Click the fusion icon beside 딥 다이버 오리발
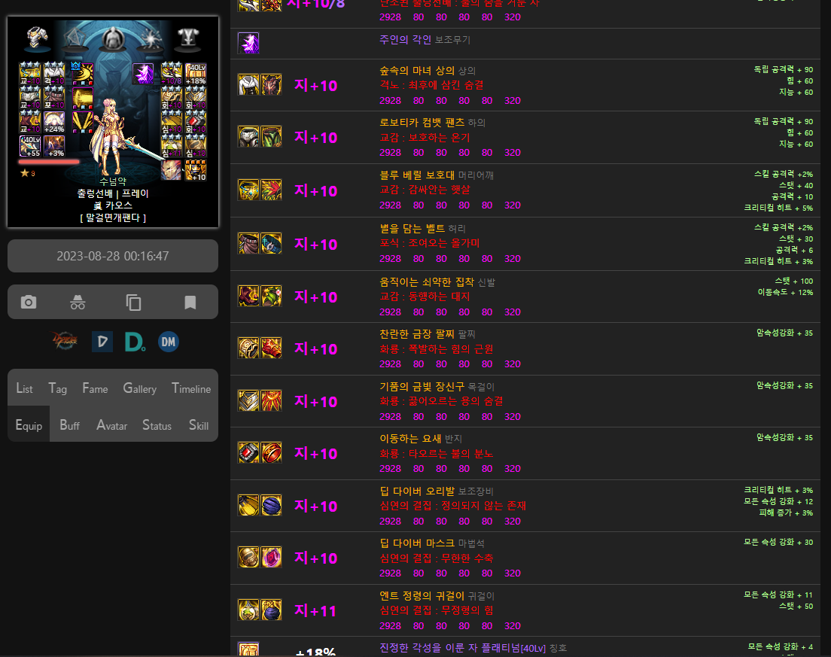 pos(271,505)
